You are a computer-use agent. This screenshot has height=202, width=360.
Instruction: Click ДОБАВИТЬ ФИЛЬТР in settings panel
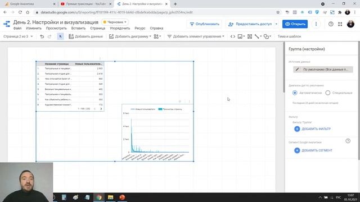tap(313, 128)
